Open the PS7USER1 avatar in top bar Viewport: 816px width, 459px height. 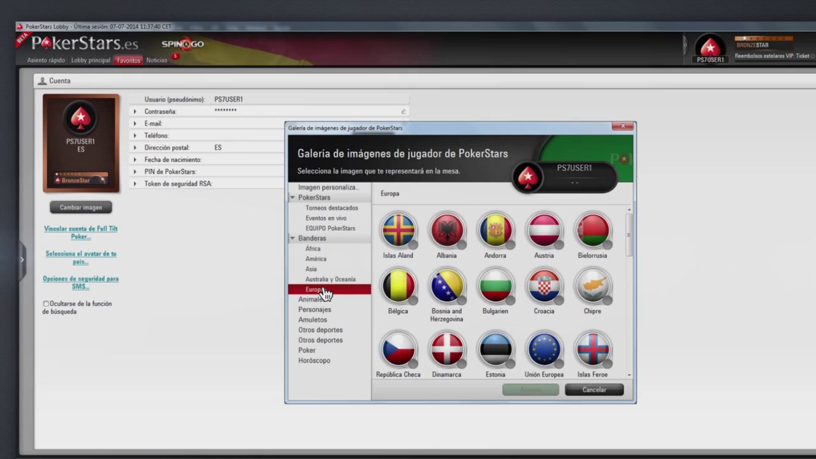pos(710,48)
